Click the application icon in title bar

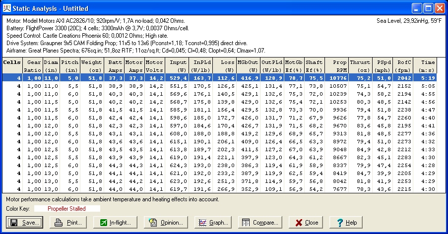(x=8, y=8)
